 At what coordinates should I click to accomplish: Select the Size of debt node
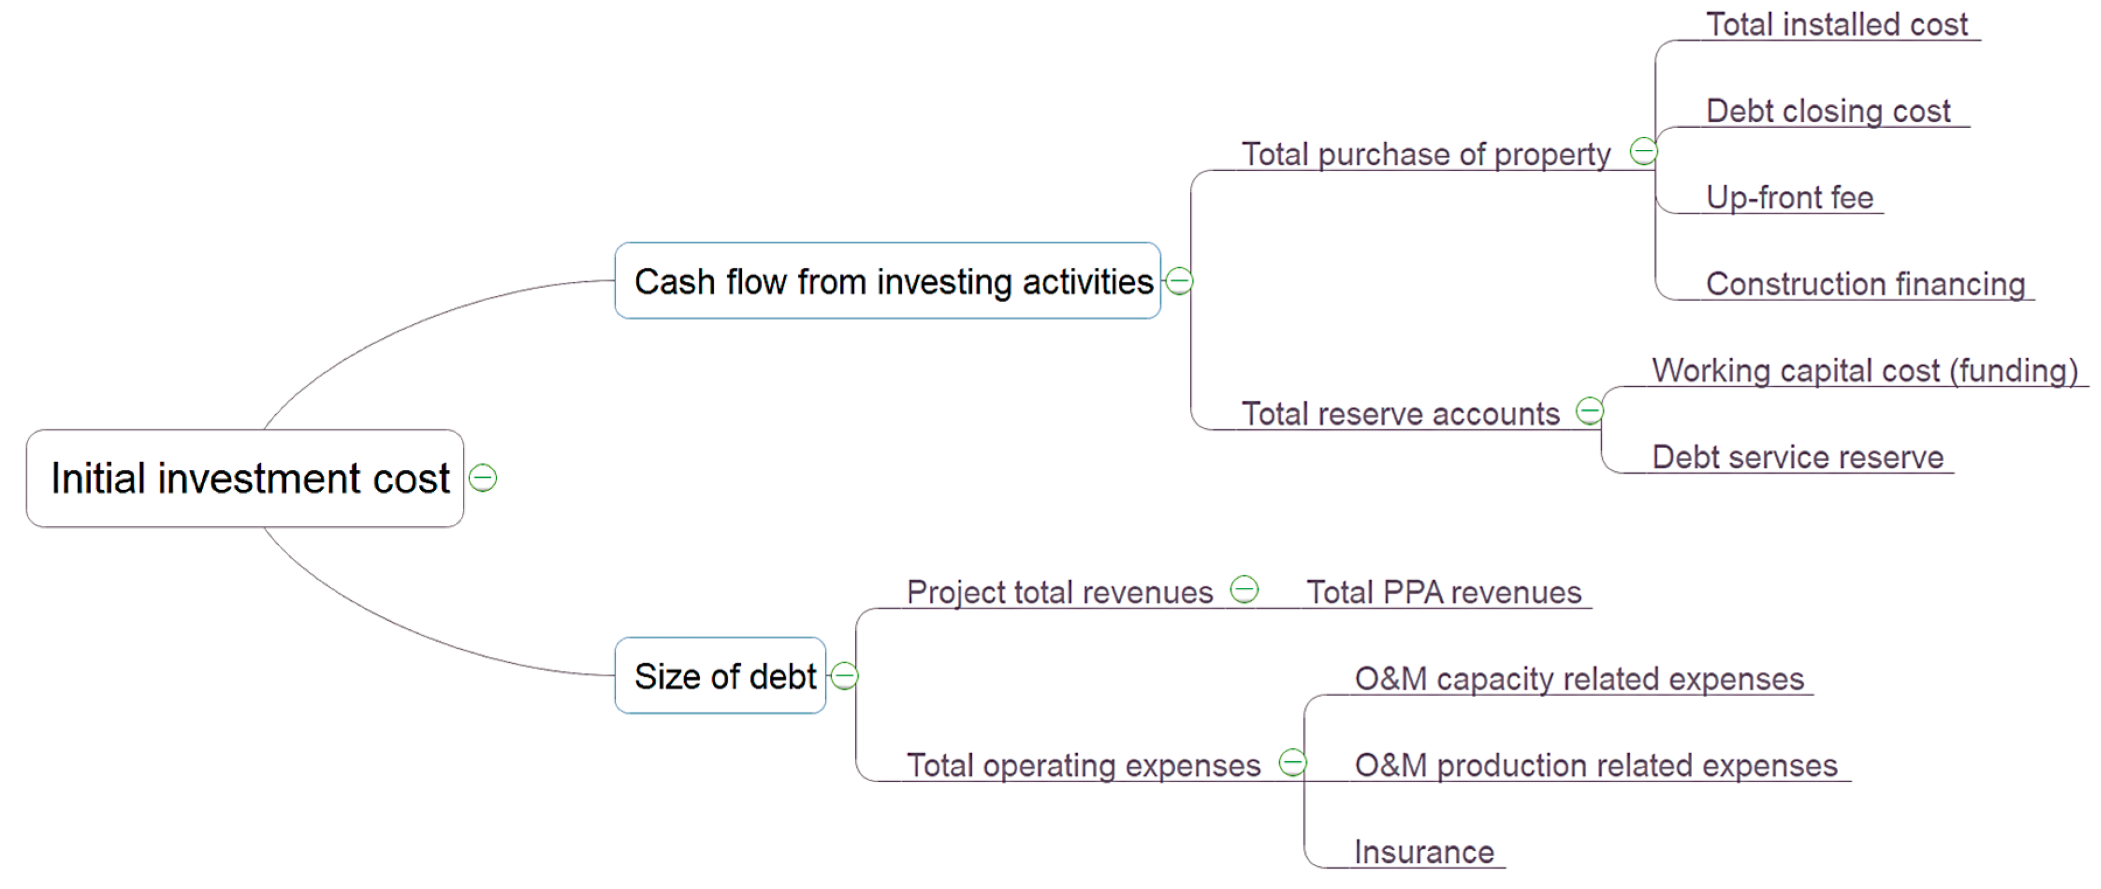[723, 676]
